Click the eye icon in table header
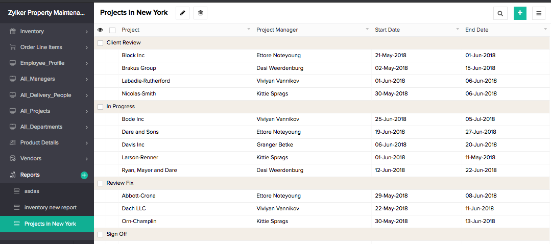The height and width of the screenshot is (244, 551). [100, 30]
